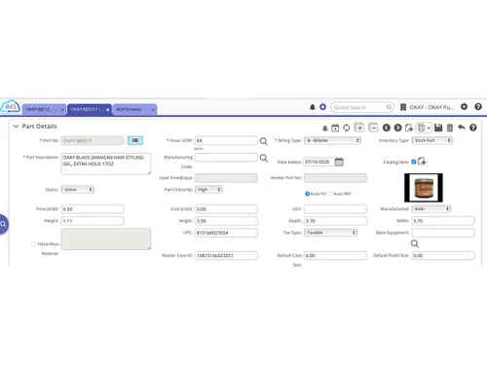Click the blue plus add icon

(x=322, y=107)
